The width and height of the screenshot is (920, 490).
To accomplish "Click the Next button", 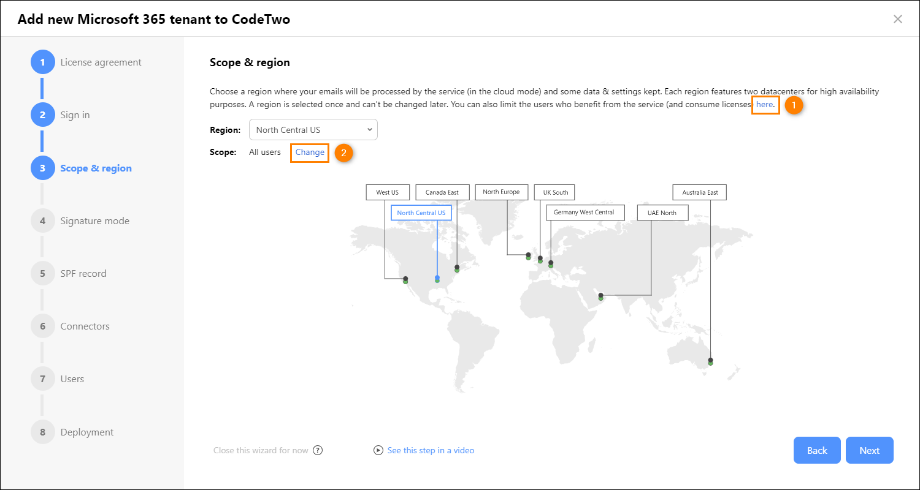I will click(x=869, y=450).
